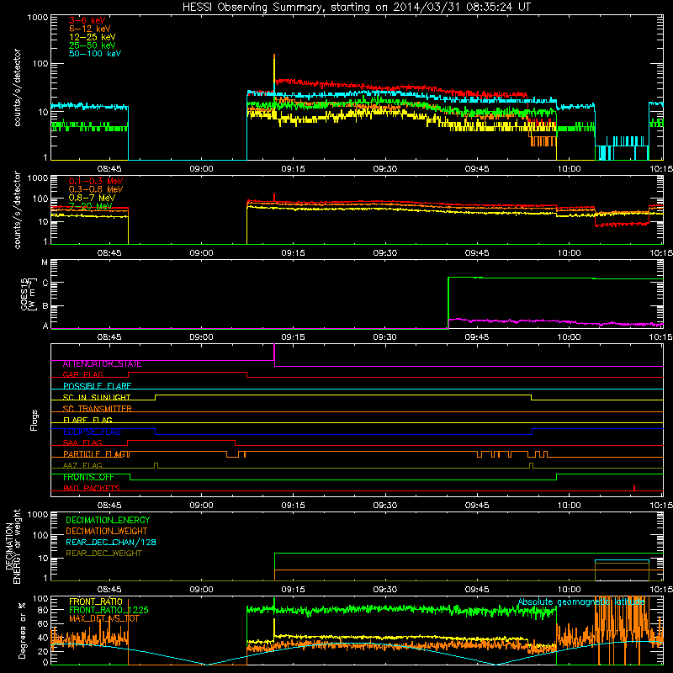This screenshot has width=673, height=673.
Task: Click the 7-20 MeV legend label
Action: [x=90, y=206]
